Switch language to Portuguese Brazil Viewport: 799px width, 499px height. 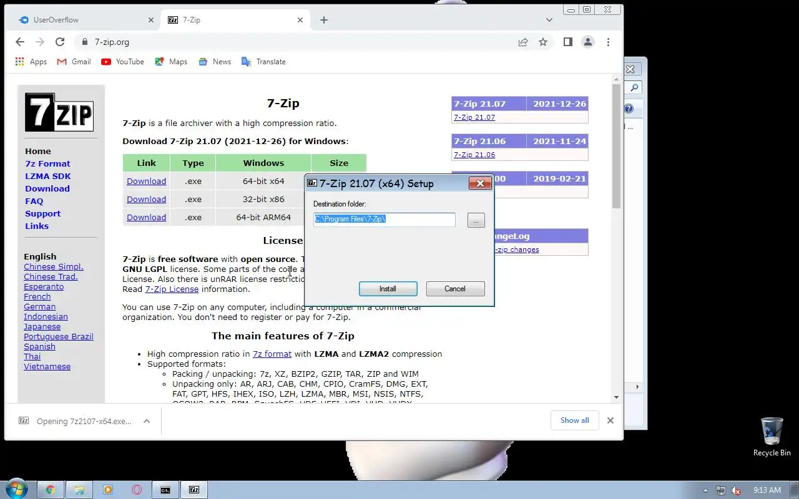(59, 336)
